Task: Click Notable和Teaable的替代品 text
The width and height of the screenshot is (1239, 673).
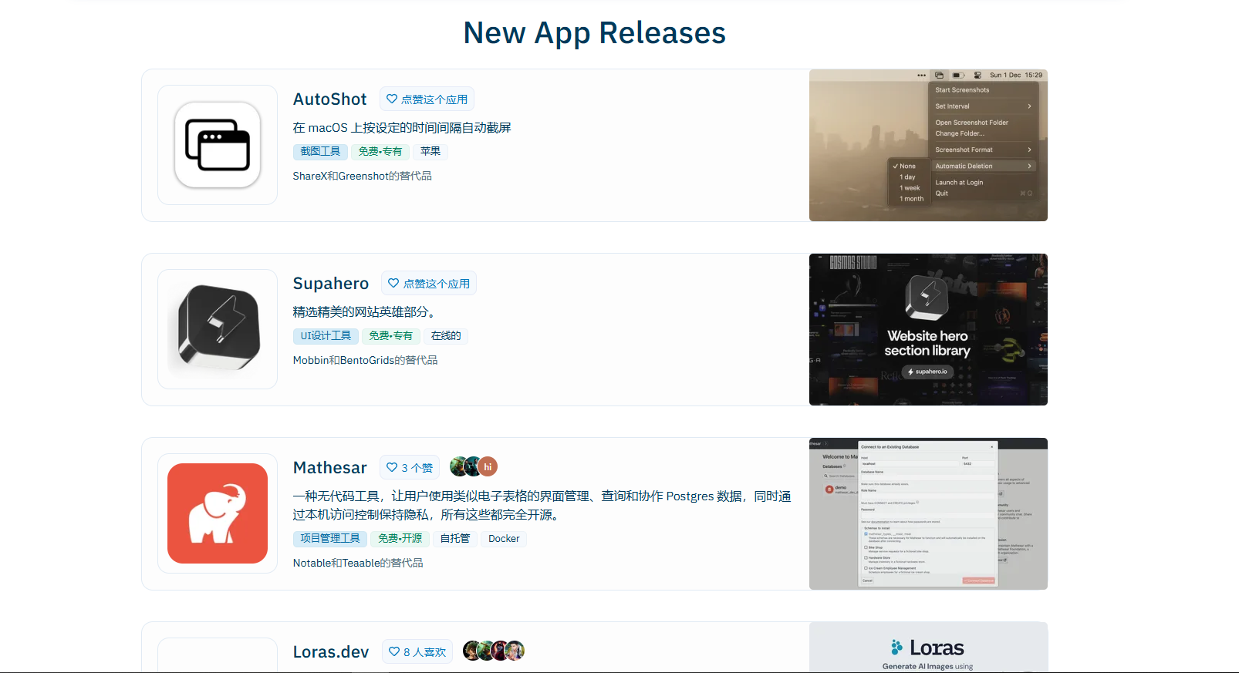Action: [358, 564]
